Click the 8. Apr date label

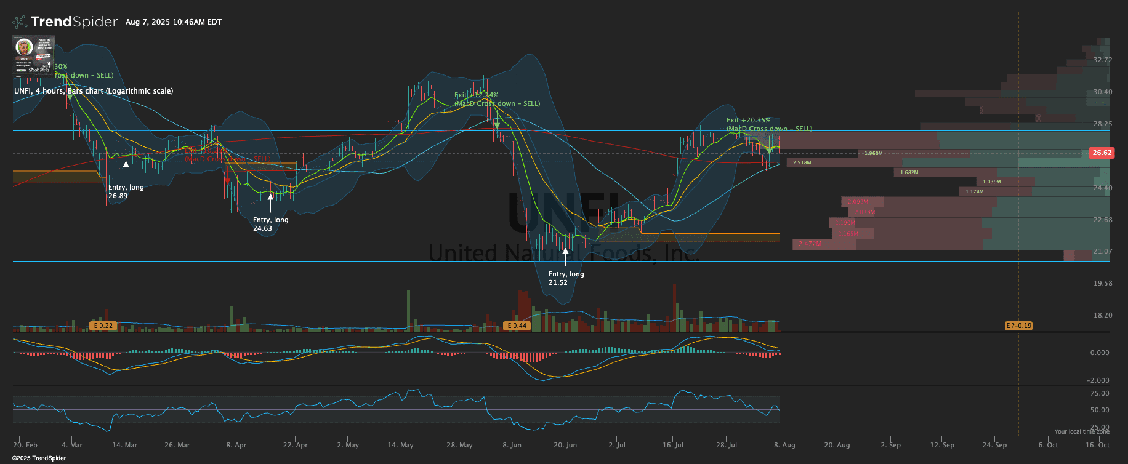point(236,445)
